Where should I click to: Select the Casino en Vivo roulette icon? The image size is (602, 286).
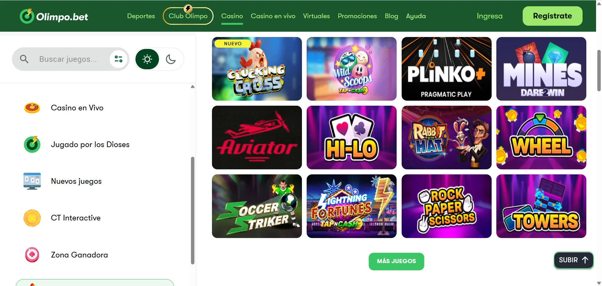pos(32,108)
